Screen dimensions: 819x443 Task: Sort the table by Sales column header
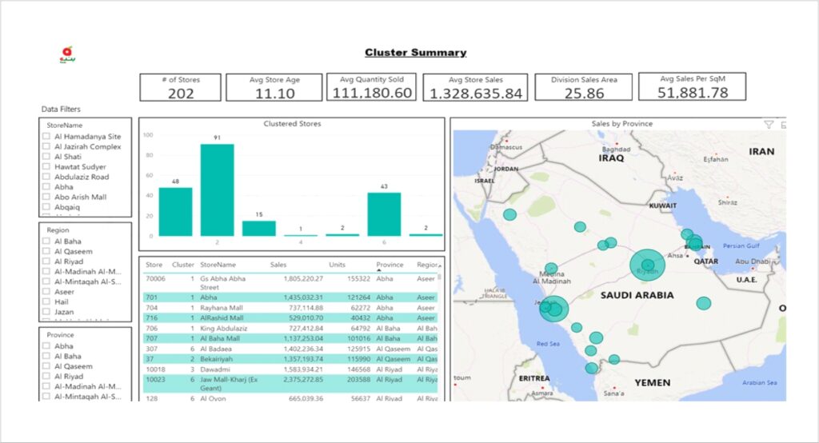pos(279,265)
